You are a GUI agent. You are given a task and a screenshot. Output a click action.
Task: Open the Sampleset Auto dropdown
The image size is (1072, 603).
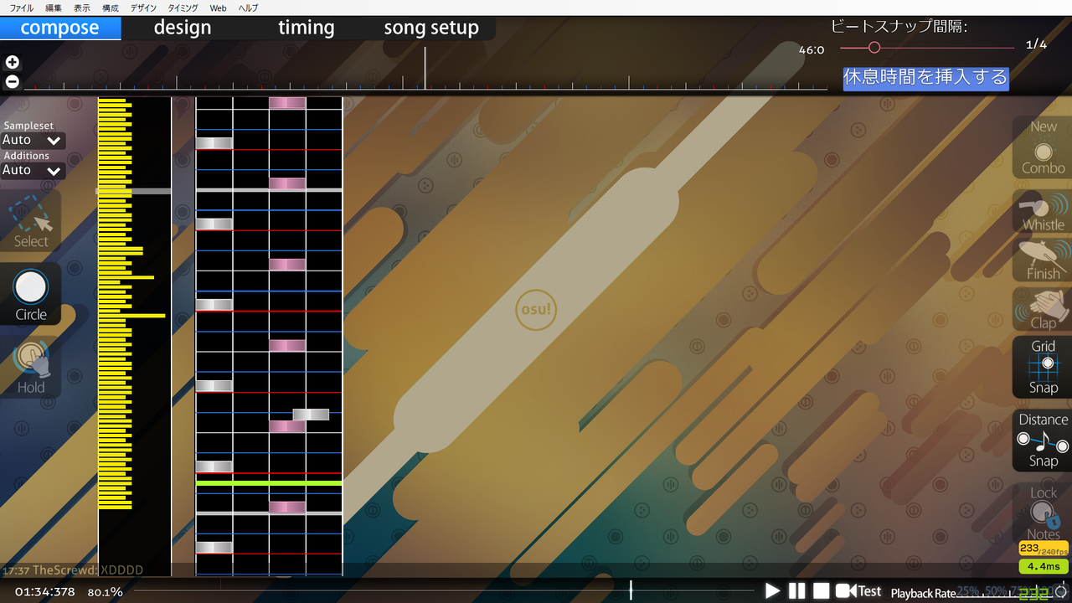click(33, 141)
